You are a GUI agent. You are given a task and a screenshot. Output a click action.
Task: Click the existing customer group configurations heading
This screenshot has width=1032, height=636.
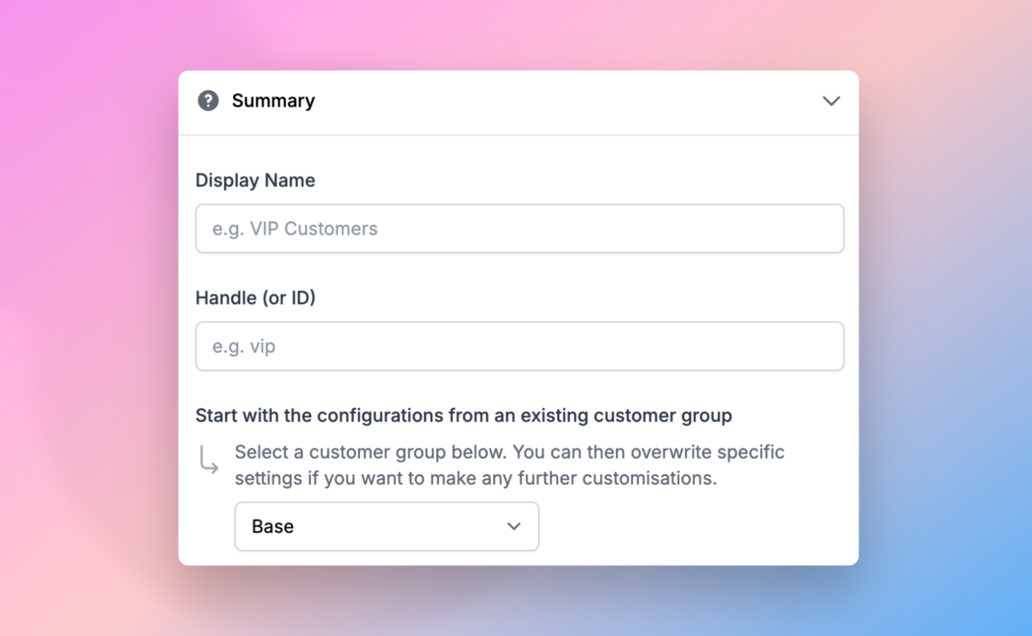pos(463,416)
